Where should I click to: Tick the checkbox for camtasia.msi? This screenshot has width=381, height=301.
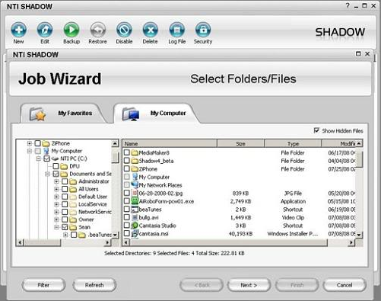pyautogui.click(x=127, y=233)
